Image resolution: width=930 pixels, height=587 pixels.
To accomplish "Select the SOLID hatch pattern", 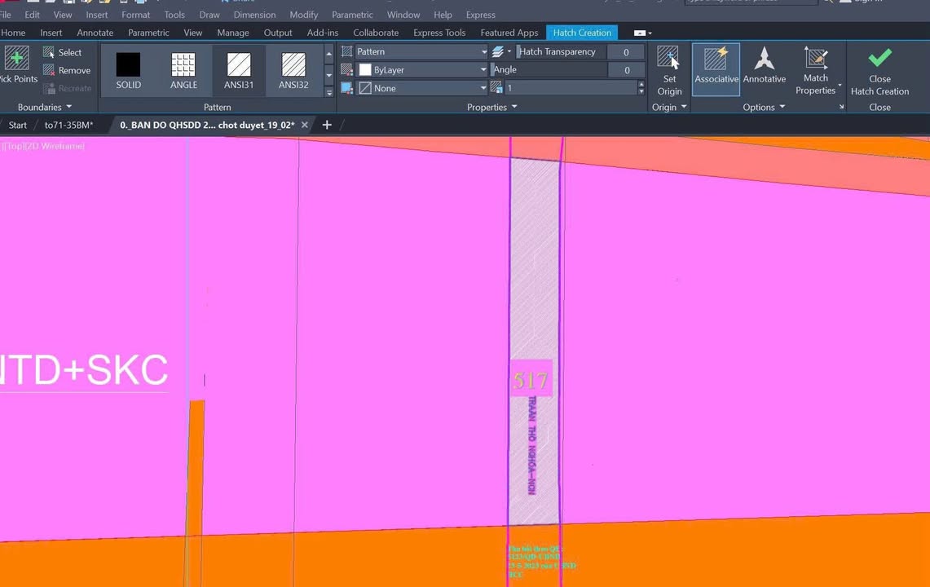I will 128,70.
